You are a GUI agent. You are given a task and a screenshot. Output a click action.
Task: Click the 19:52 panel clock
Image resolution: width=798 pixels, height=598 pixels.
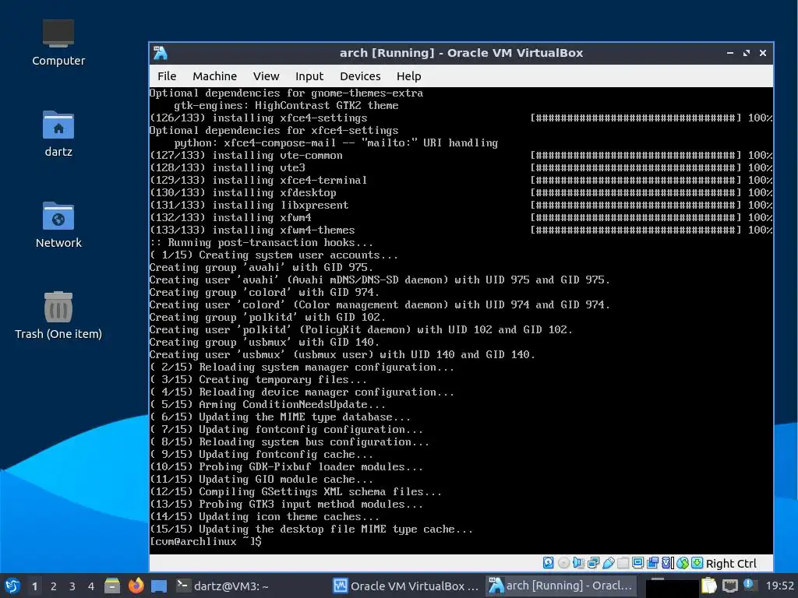[x=779, y=586]
